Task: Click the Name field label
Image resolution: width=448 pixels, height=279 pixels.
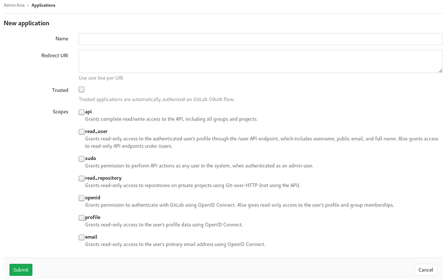Action: point(62,39)
